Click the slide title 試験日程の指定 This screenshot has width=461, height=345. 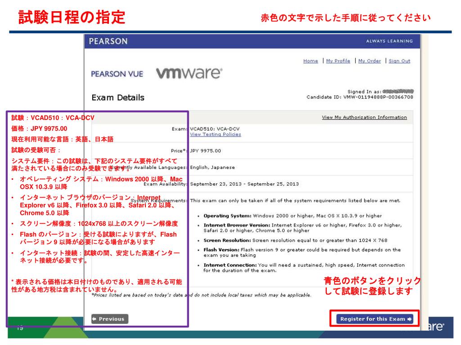[72, 17]
